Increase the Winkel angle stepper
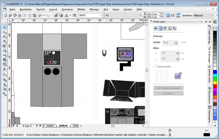 176,42
